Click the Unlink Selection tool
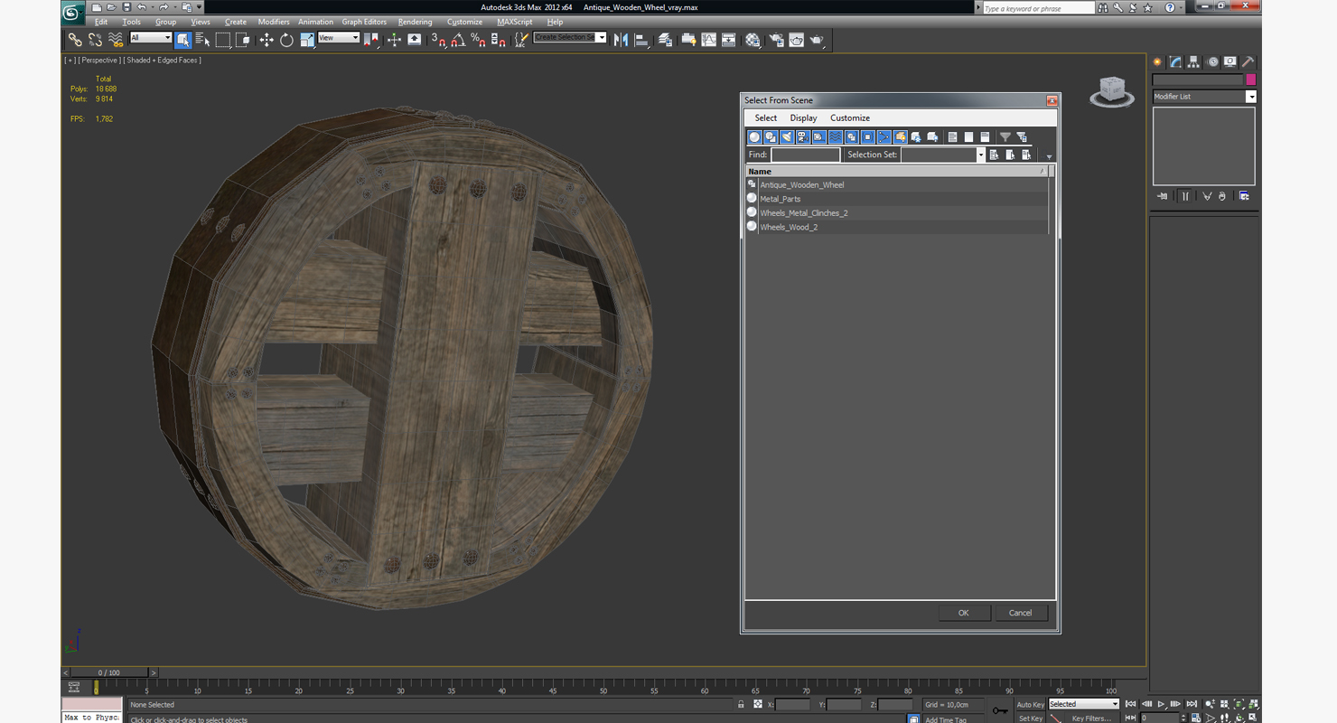This screenshot has height=723, width=1337. 95,40
